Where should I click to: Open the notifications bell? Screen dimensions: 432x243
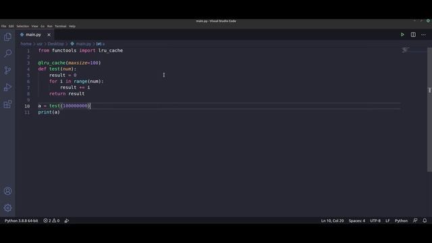tap(425, 221)
